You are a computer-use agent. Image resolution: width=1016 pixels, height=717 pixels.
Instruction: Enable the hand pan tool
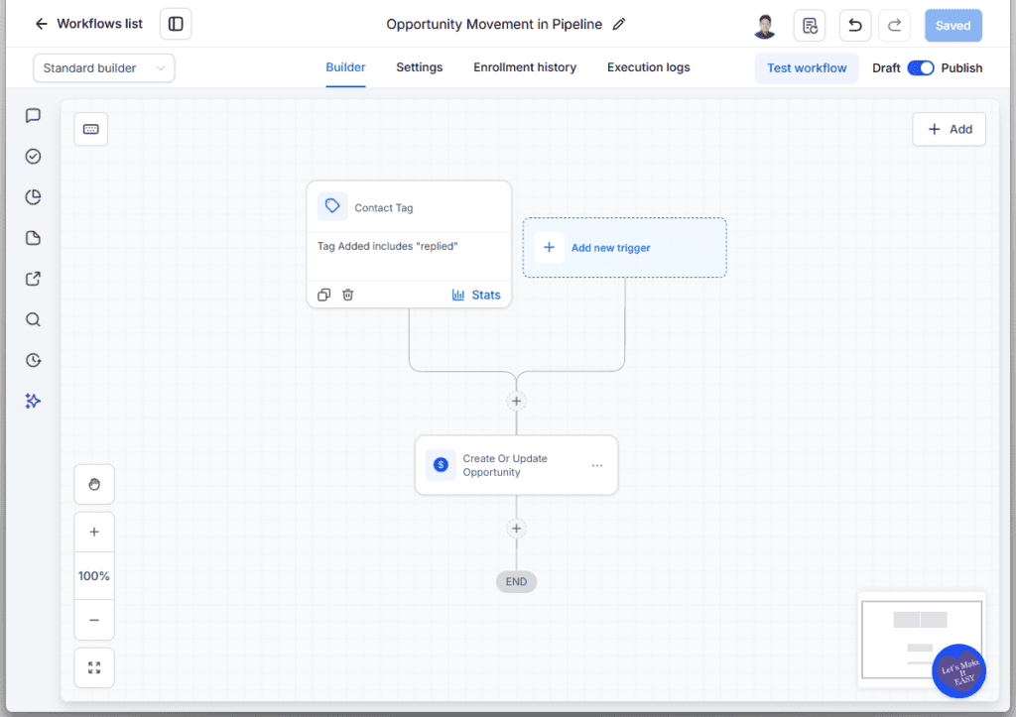[x=94, y=485]
